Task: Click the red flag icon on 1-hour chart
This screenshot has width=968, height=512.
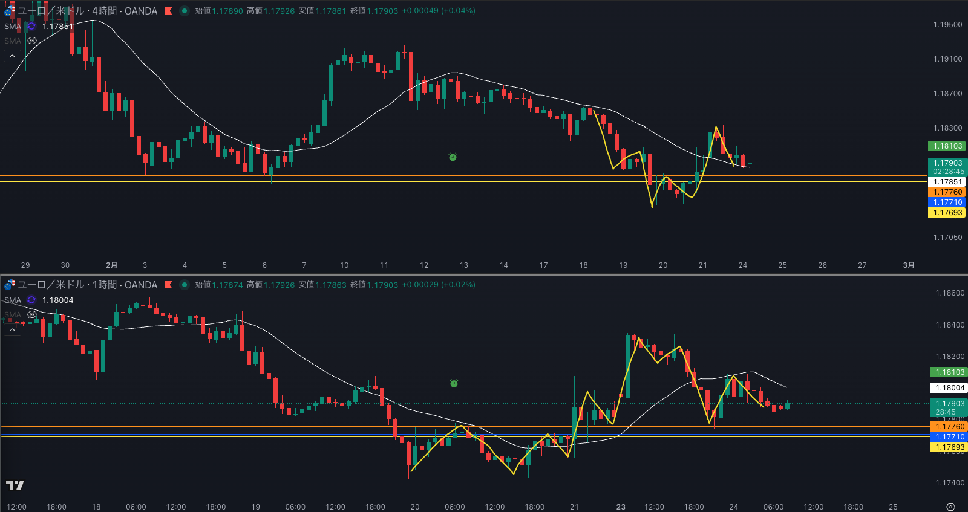Action: click(x=168, y=285)
